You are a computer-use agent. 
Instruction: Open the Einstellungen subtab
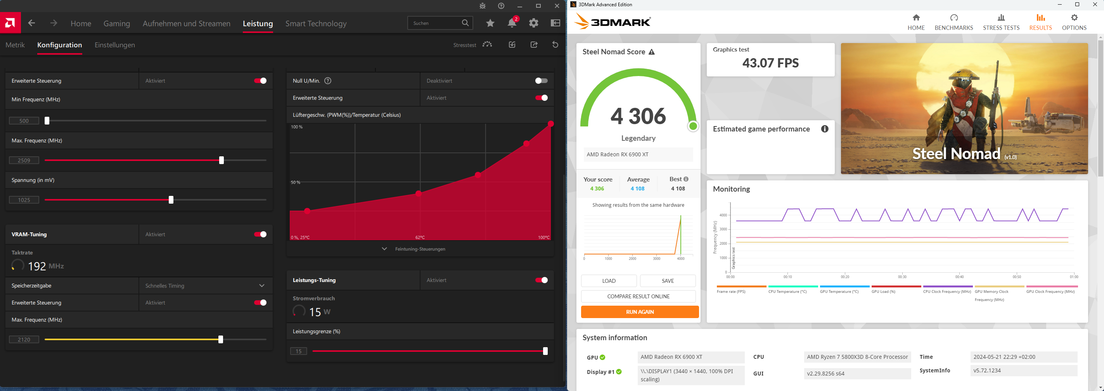(114, 45)
